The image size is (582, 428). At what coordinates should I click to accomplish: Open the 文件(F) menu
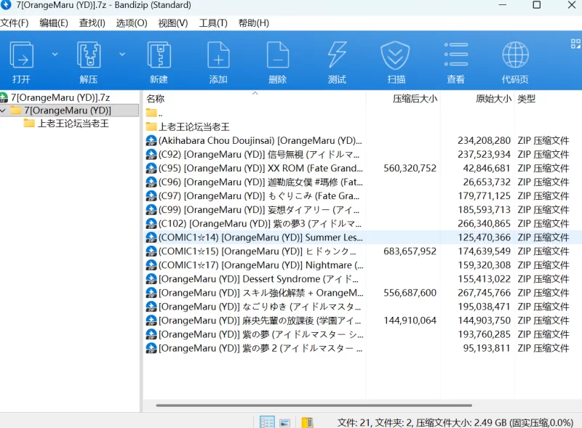coord(15,23)
